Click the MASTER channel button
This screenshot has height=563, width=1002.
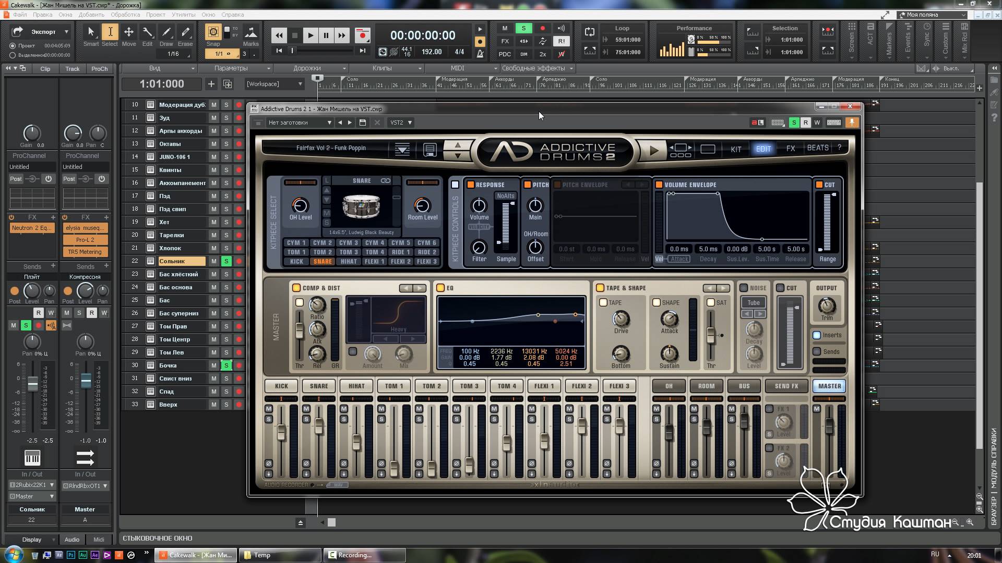[x=829, y=386]
